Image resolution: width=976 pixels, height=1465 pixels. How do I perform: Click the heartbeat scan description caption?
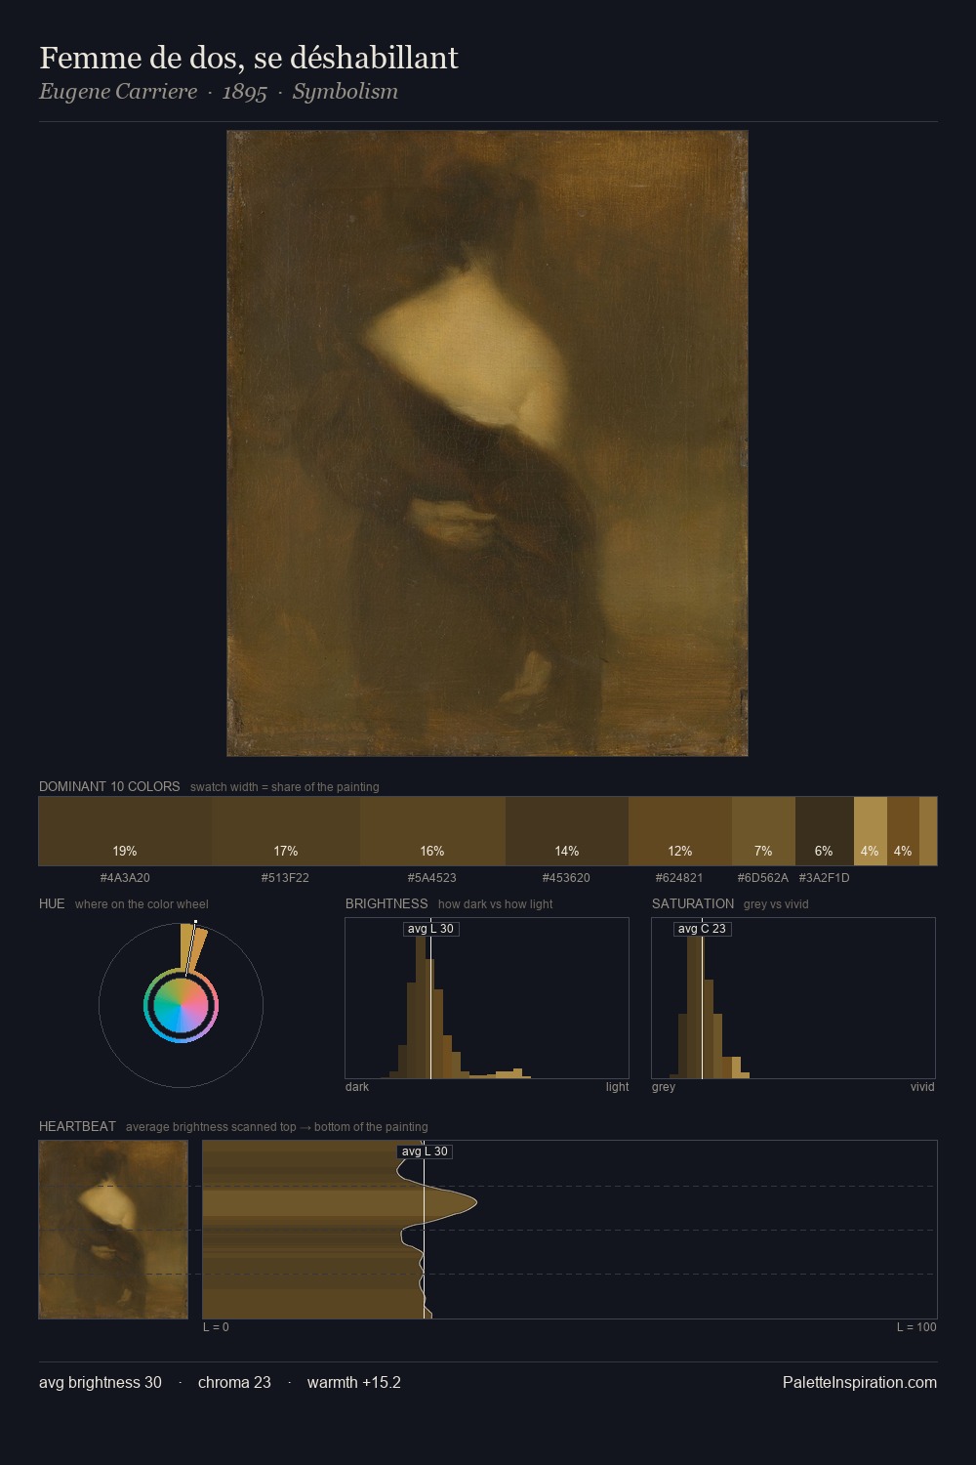(x=277, y=1127)
